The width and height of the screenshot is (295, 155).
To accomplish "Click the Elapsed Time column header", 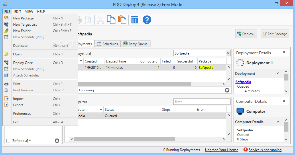I will pyautogui.click(x=122, y=61).
